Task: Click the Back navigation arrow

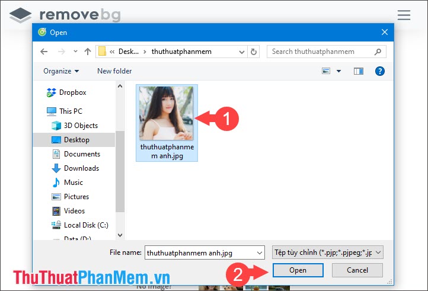Action: coord(44,52)
